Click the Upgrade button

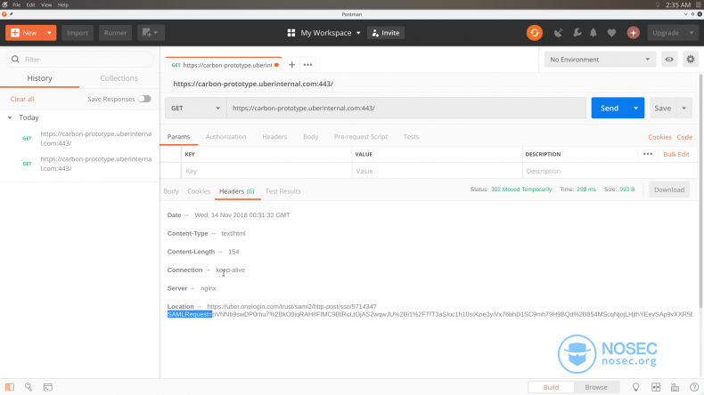(666, 33)
